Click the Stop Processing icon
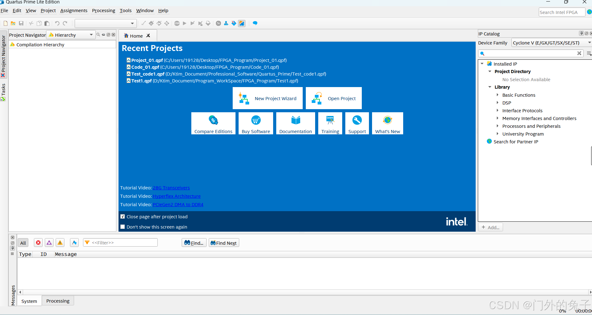The height and width of the screenshot is (315, 592). pyautogui.click(x=177, y=23)
